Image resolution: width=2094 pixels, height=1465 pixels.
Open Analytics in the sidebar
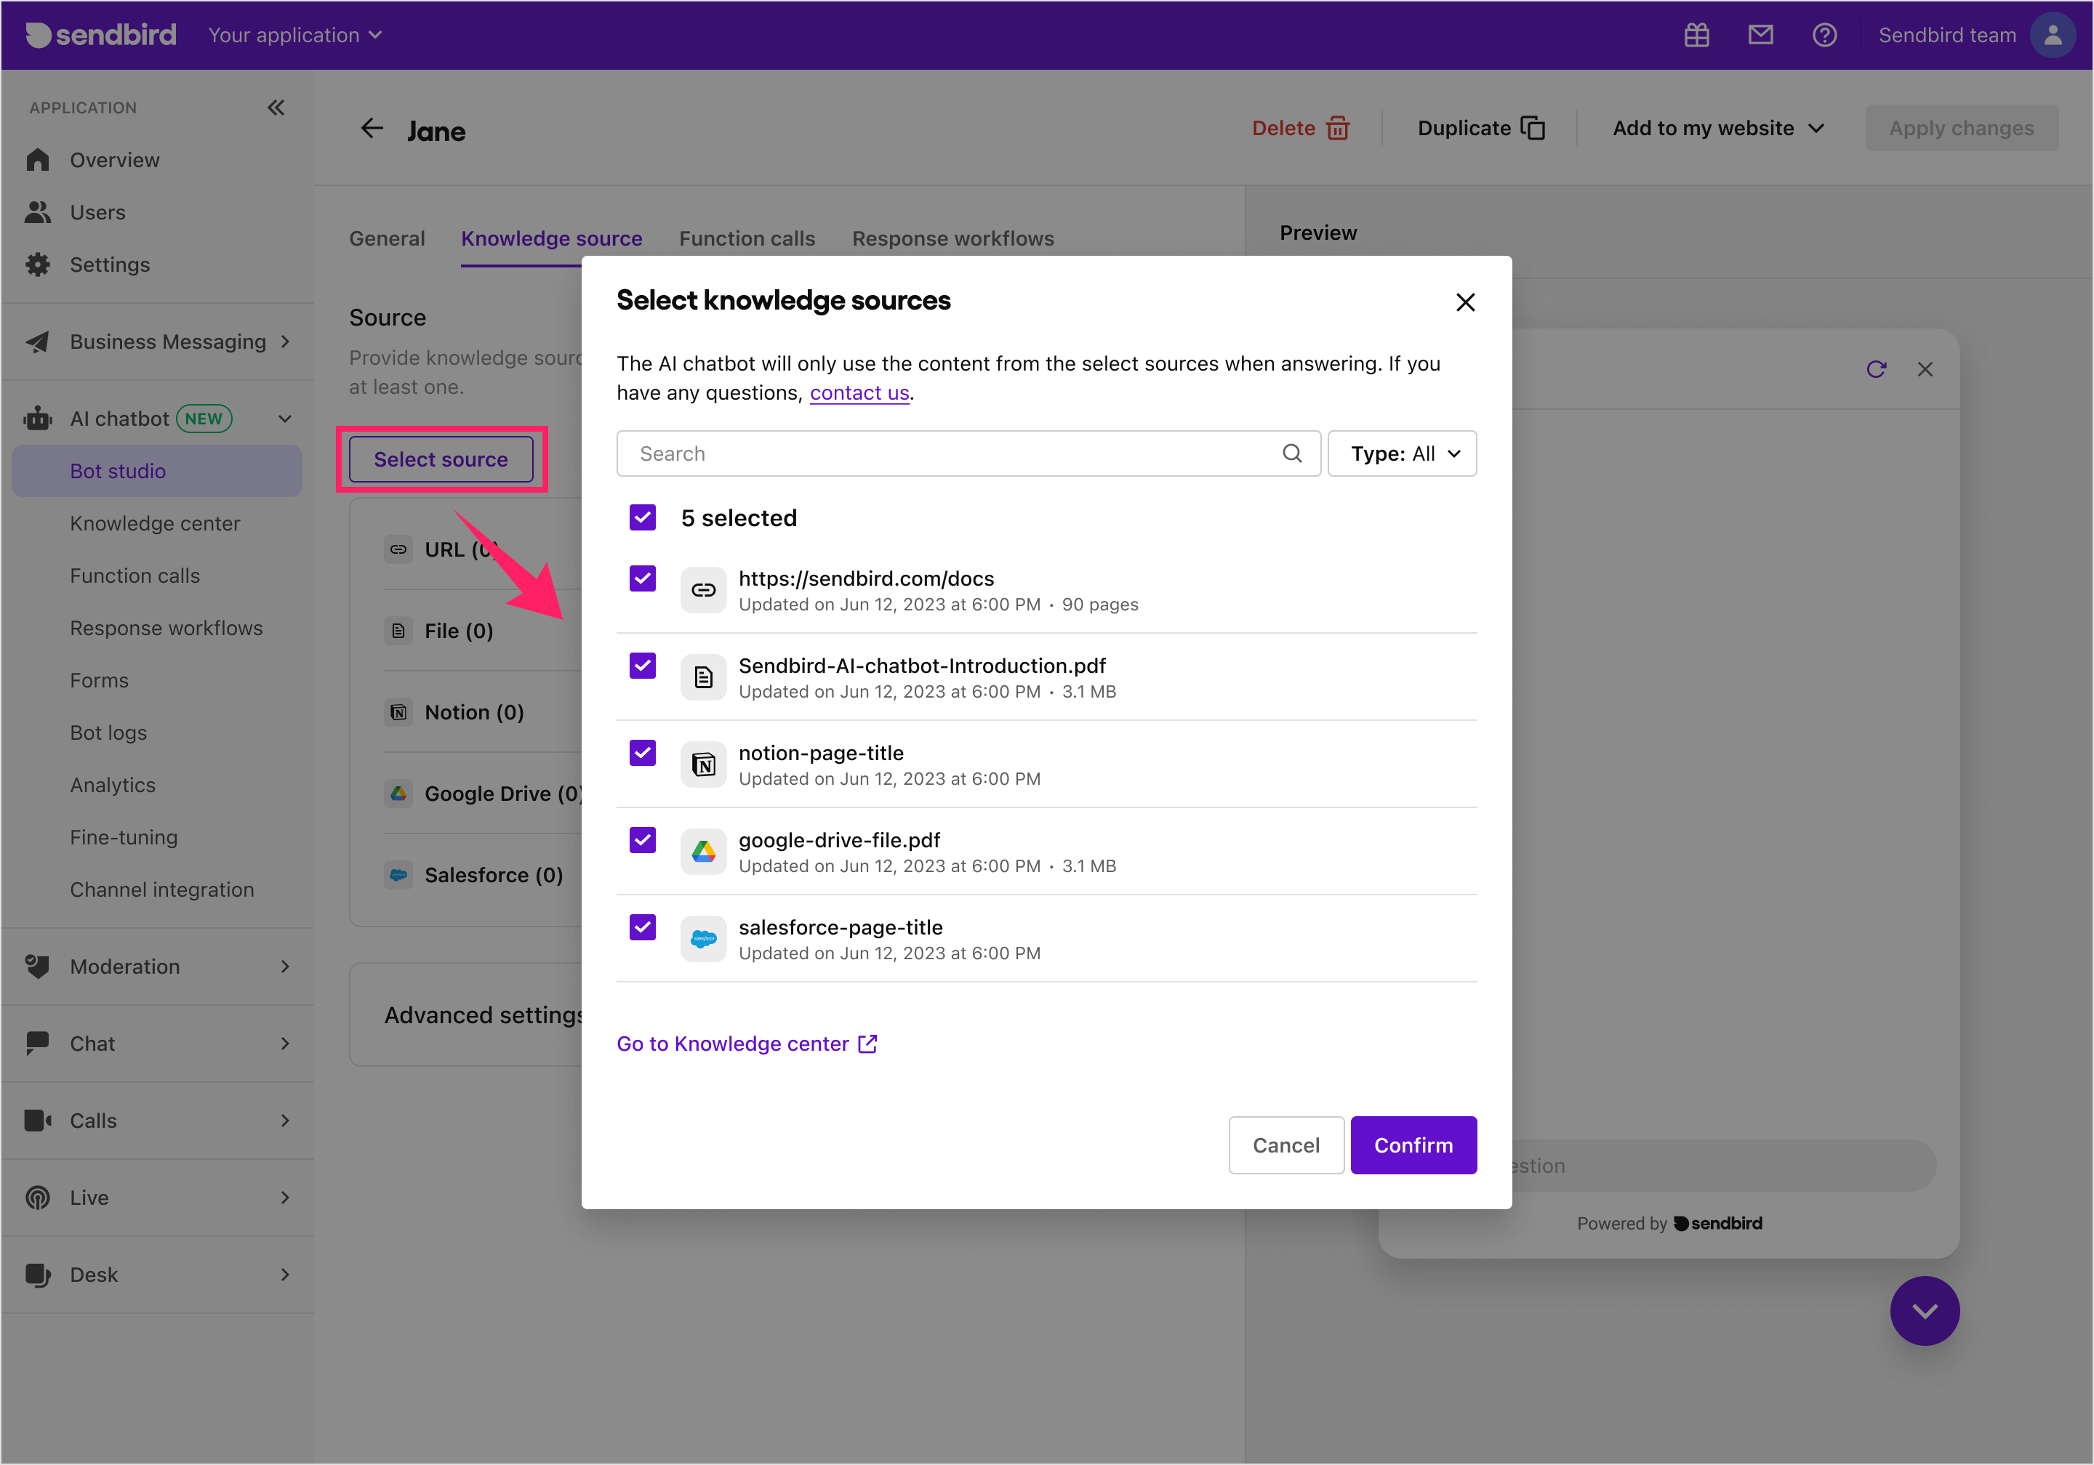click(113, 785)
